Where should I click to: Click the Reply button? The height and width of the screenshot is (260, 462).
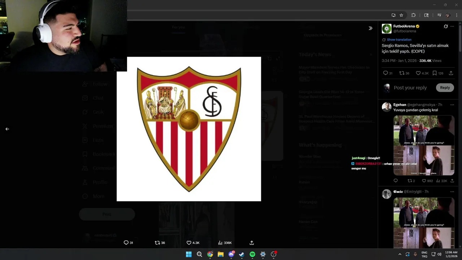pyautogui.click(x=445, y=87)
